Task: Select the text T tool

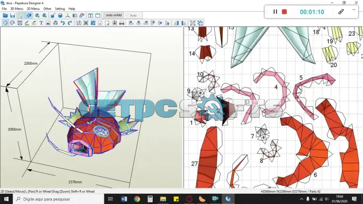Action: click(x=41, y=23)
